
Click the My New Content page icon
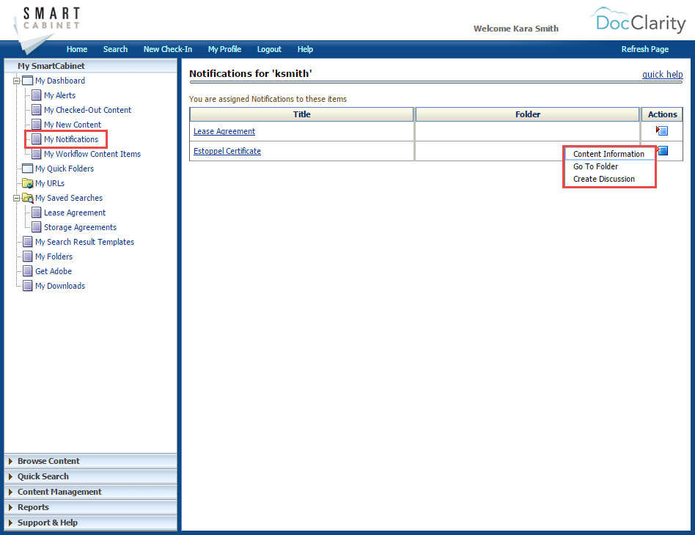point(35,125)
